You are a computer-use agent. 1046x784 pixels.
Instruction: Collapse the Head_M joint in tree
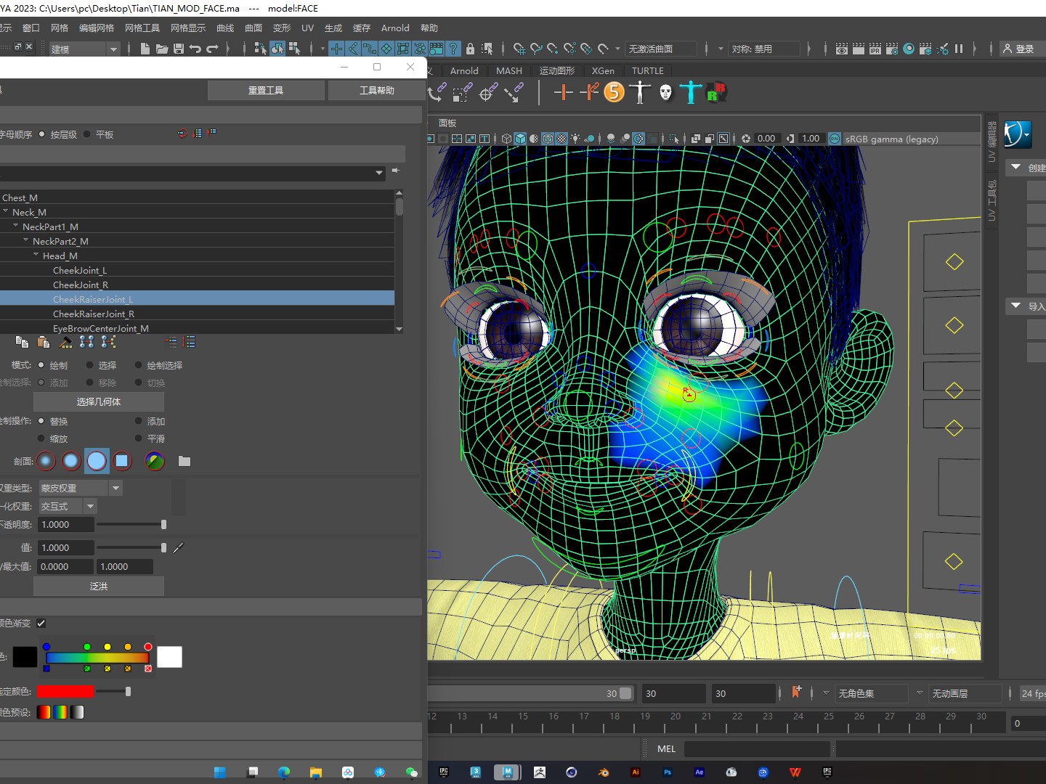point(36,256)
